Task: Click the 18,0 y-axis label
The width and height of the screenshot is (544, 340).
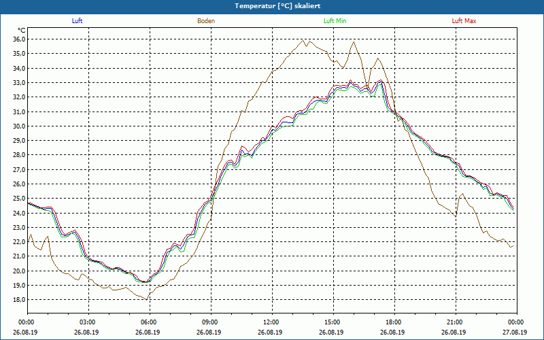Action: [20, 299]
